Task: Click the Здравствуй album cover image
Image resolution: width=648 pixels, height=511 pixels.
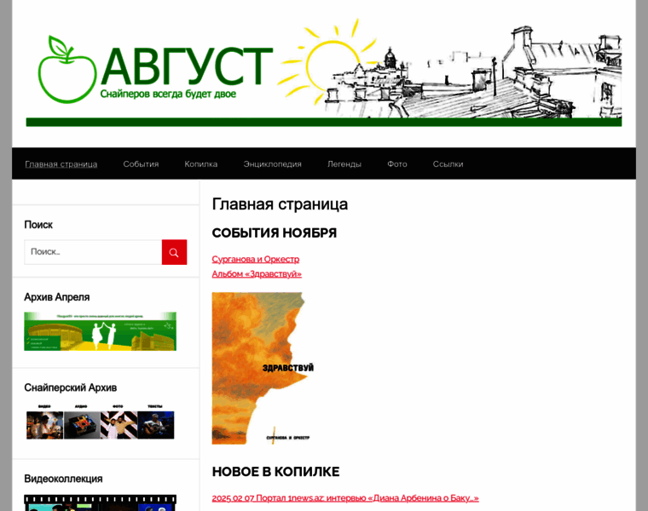Action: click(x=263, y=368)
